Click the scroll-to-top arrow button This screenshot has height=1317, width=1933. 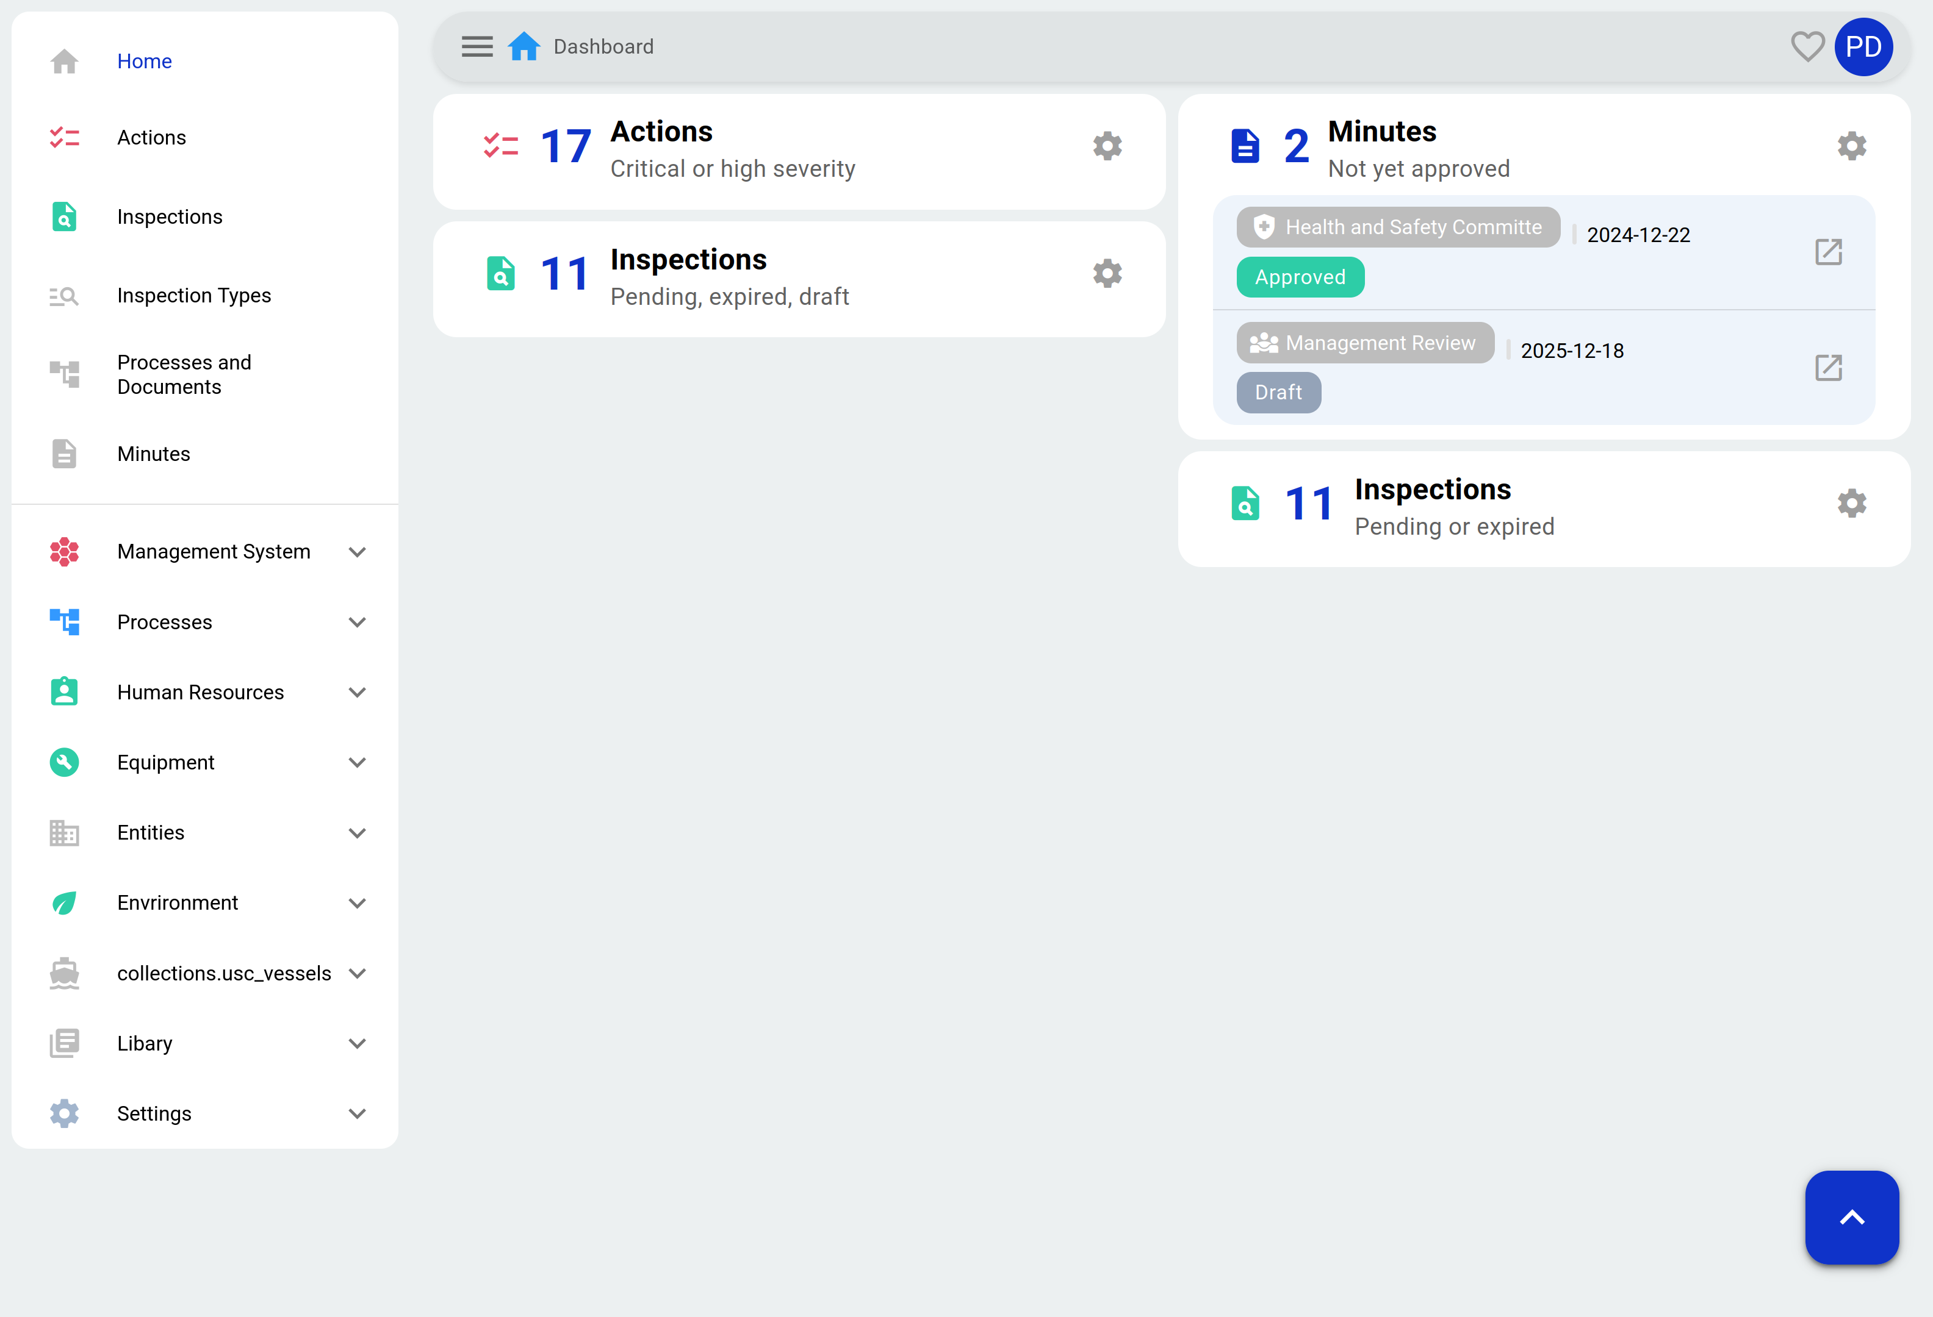1851,1217
